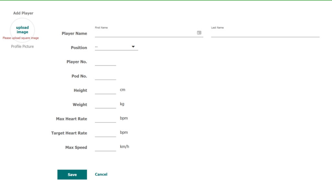Click the 'Pod No.' label
The height and width of the screenshot is (190, 332).
(x=79, y=76)
